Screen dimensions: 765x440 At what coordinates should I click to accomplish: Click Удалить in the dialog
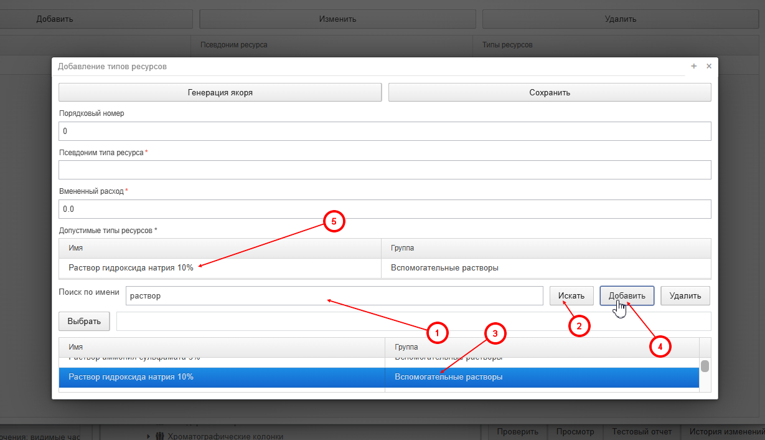[x=685, y=296]
